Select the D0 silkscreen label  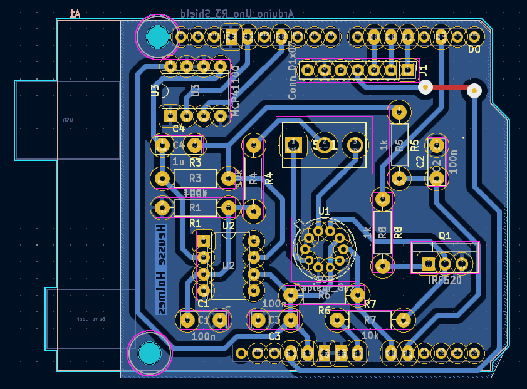(x=474, y=49)
